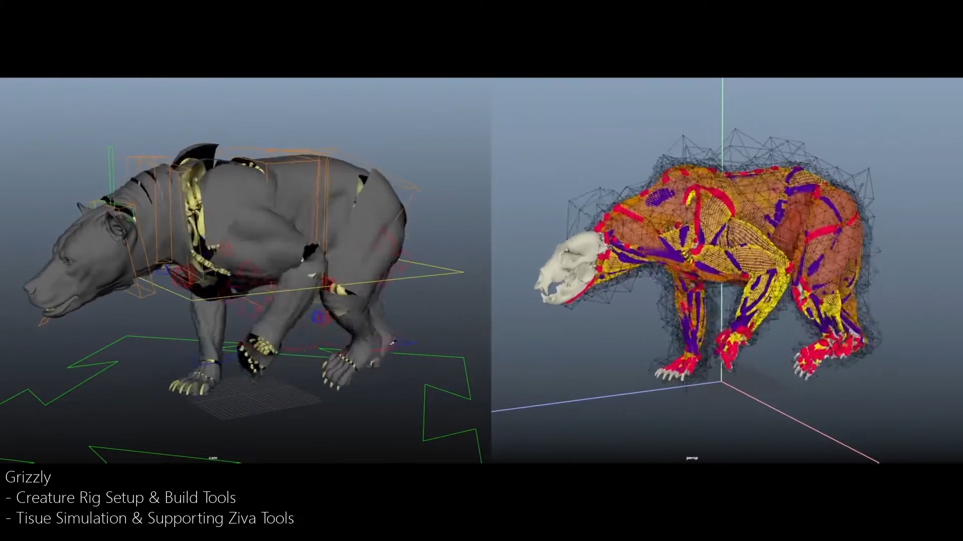The height and width of the screenshot is (541, 963).
Task: Click the 'Grizzly' title text
Action: click(x=28, y=477)
